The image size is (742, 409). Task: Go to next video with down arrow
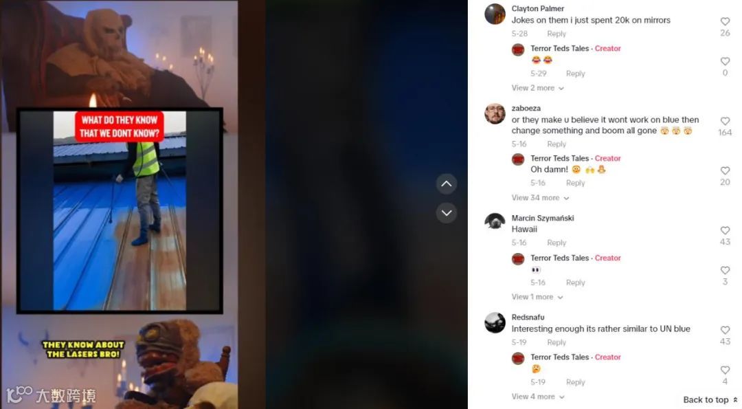tap(447, 212)
